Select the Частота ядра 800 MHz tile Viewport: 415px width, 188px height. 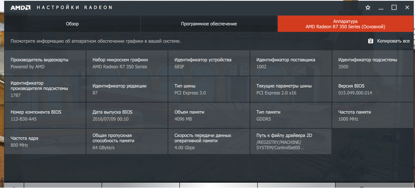[45, 141]
